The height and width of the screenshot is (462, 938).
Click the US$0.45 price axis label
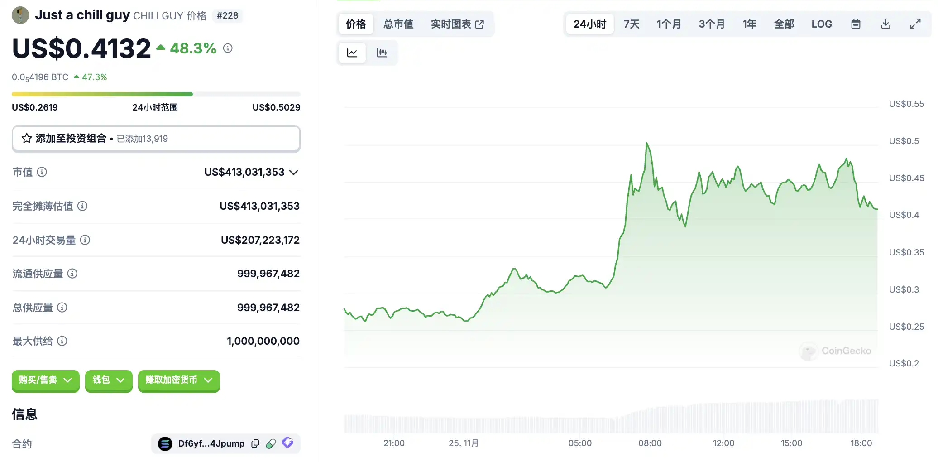(x=906, y=178)
